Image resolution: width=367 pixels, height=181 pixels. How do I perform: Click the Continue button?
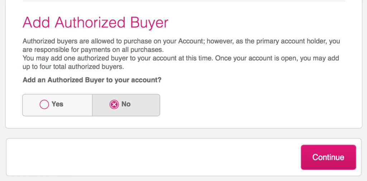coord(328,157)
